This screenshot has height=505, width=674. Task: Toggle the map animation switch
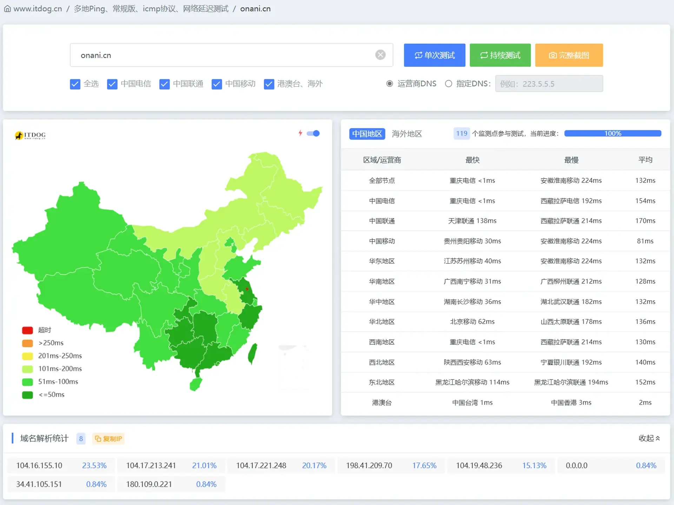[x=313, y=133]
